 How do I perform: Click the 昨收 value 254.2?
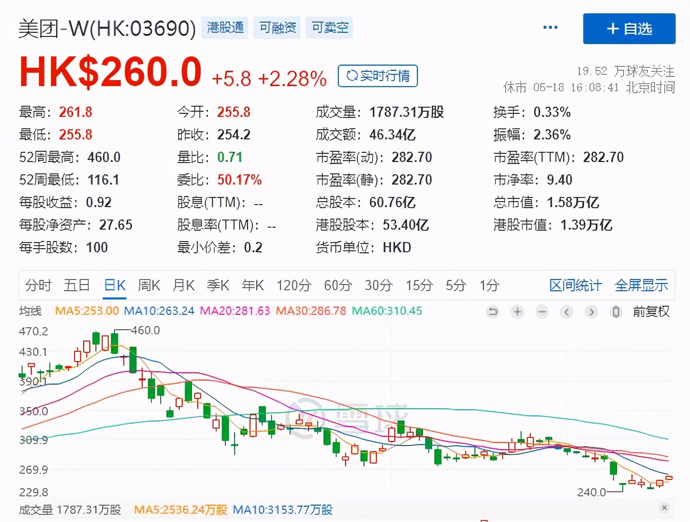coord(234,134)
